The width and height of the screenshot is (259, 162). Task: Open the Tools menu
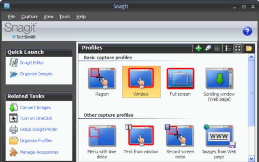pyautogui.click(x=64, y=17)
